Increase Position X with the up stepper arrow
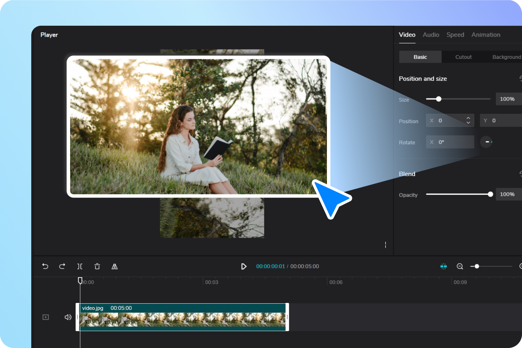 pos(469,118)
